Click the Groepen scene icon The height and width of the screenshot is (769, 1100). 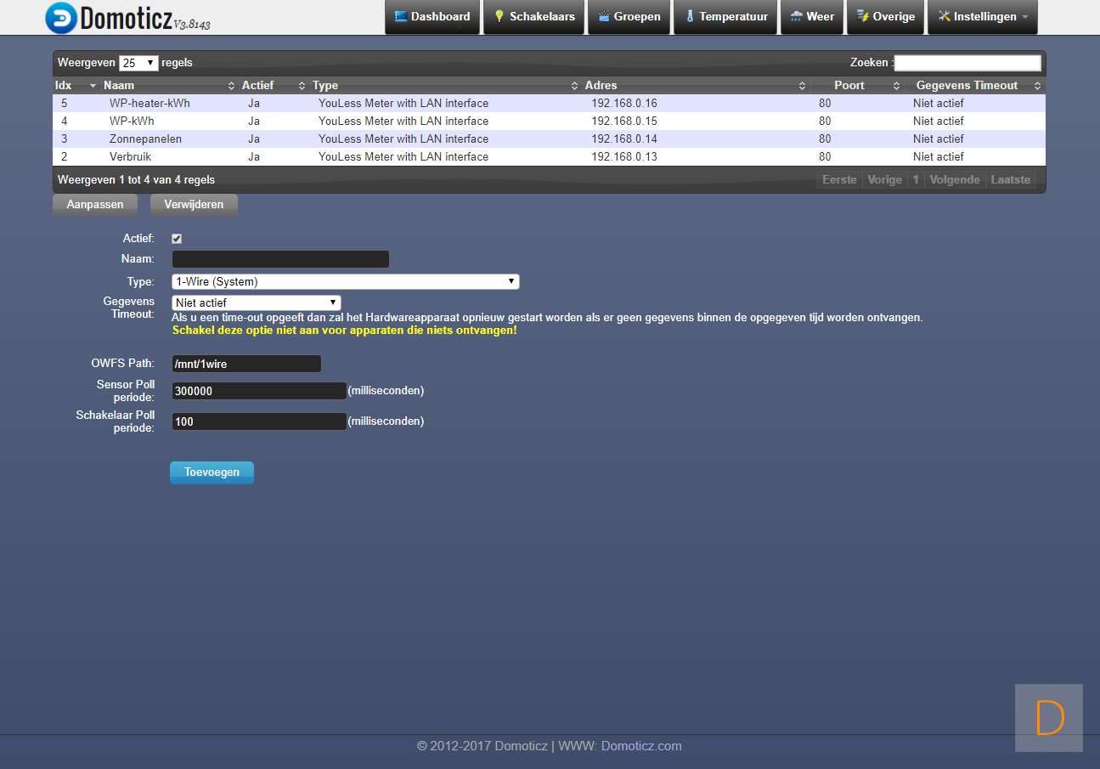click(x=604, y=16)
